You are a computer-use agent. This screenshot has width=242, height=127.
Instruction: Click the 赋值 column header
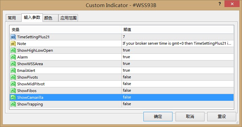178,30
